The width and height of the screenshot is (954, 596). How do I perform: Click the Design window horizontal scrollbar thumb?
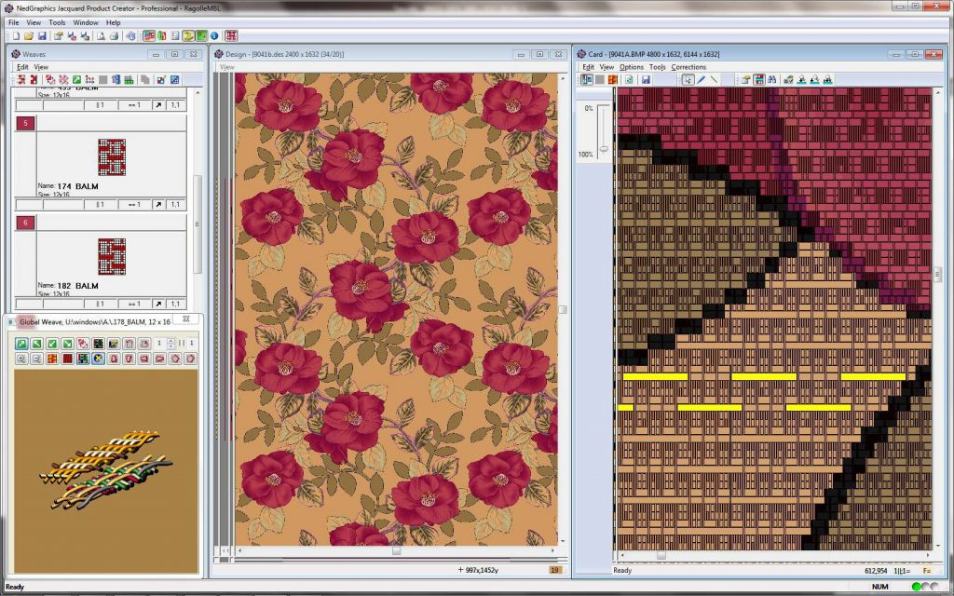[x=396, y=551]
